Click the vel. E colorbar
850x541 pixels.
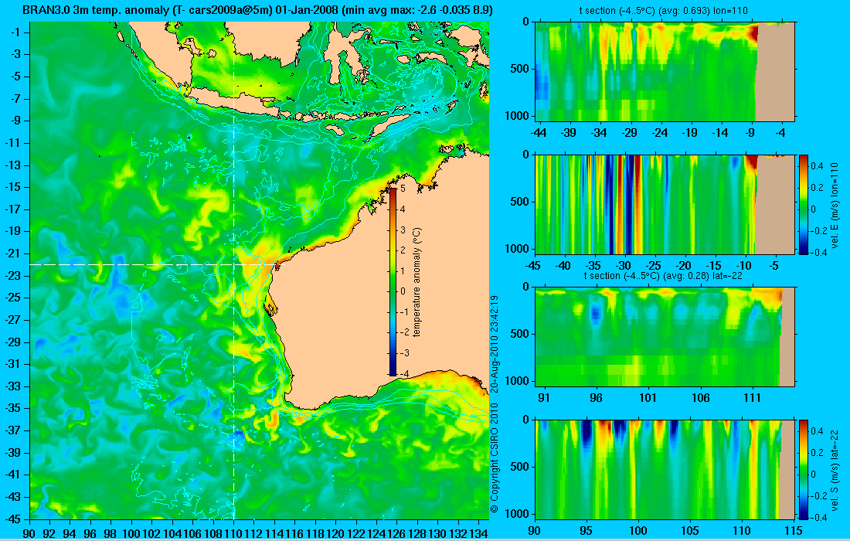(803, 204)
